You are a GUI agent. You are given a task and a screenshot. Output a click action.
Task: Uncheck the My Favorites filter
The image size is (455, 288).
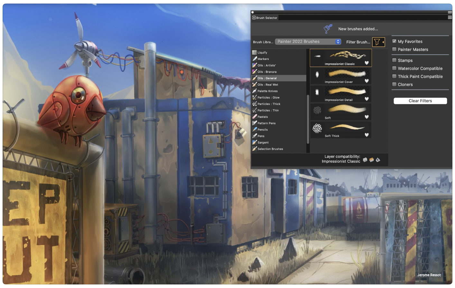coord(394,41)
